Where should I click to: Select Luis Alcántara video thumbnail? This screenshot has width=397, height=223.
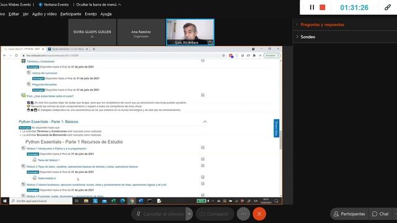190,32
